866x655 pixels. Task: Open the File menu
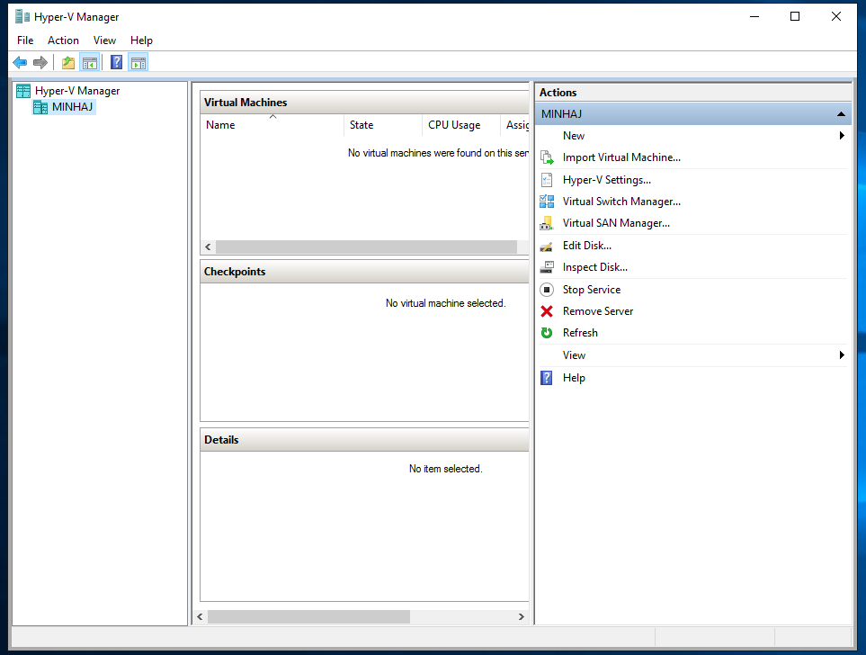tap(25, 40)
